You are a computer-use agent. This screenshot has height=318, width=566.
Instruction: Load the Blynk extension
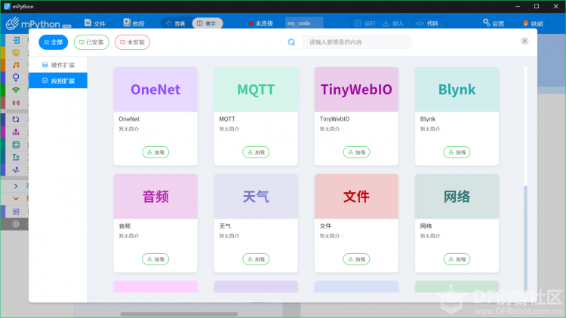[457, 152]
